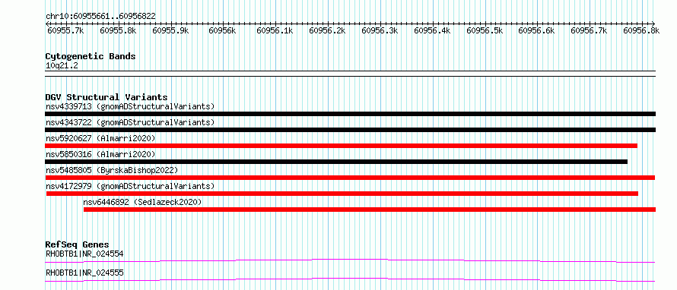Image resolution: width=677 pixels, height=290 pixels.
Task: Open variant nsv4343722 label
Action: coord(130,122)
